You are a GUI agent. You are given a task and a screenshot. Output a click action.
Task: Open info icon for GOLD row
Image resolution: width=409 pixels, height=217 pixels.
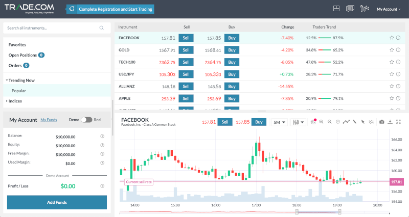click(x=399, y=50)
